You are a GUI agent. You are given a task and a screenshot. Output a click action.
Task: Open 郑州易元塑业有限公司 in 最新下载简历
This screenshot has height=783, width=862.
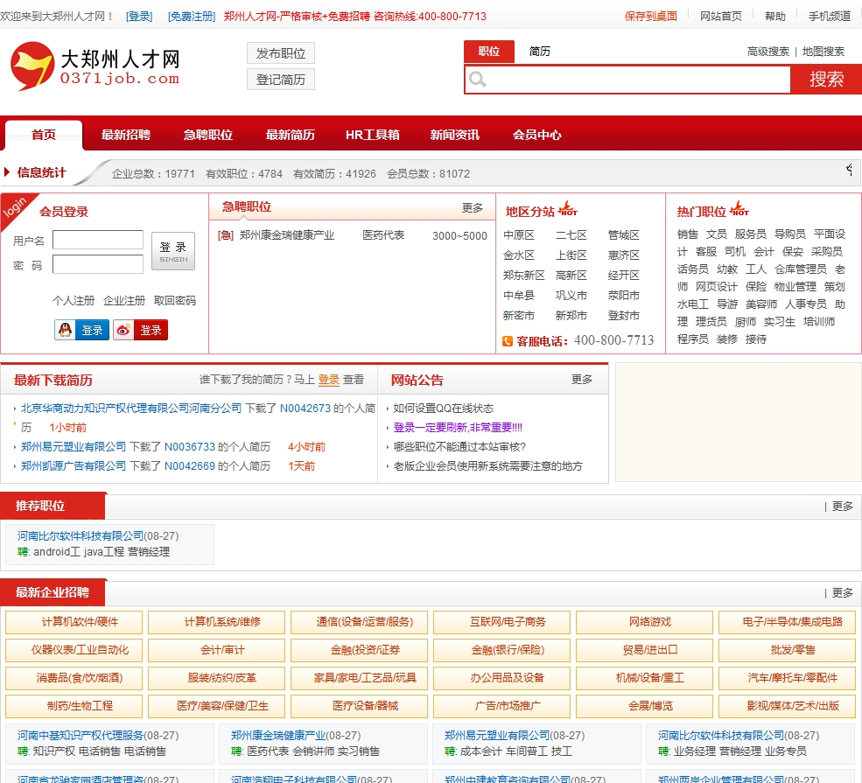74,447
